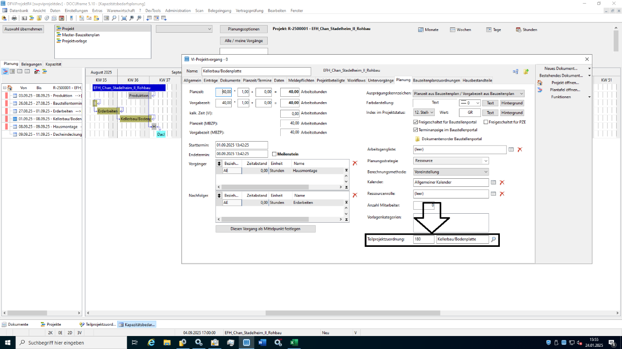Image resolution: width=622 pixels, height=349 pixels.
Task: Click the calendar icon in main toolbar
Action: [62, 18]
